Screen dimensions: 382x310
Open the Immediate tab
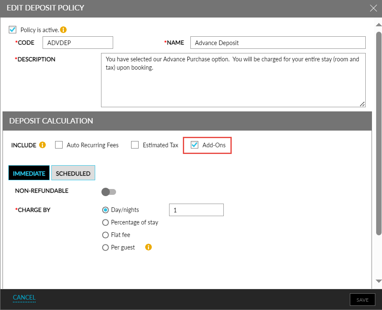click(29, 173)
